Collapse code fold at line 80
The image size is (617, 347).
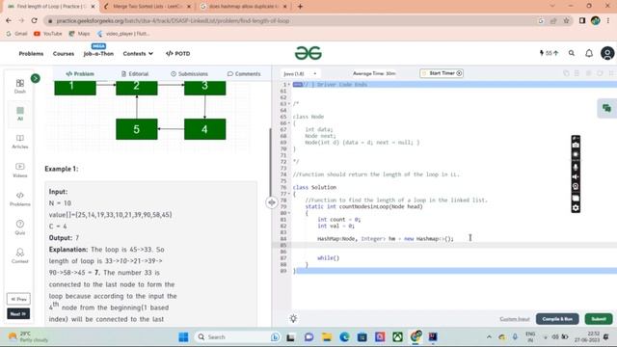pyautogui.click(x=289, y=213)
